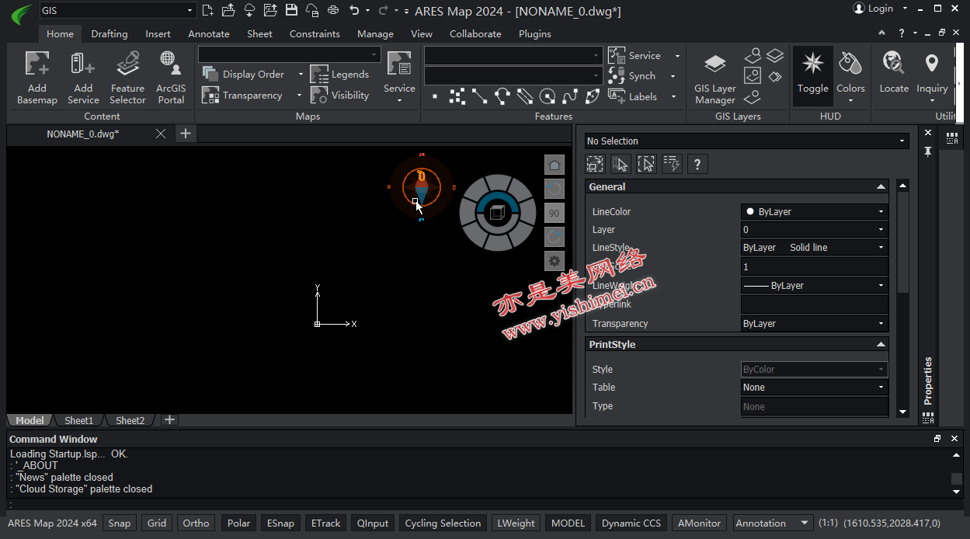Pin the Properties palette

(x=927, y=151)
